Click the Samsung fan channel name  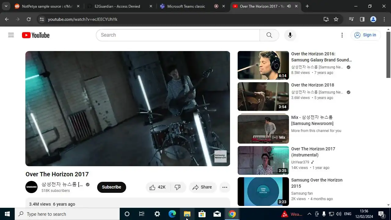(302, 193)
